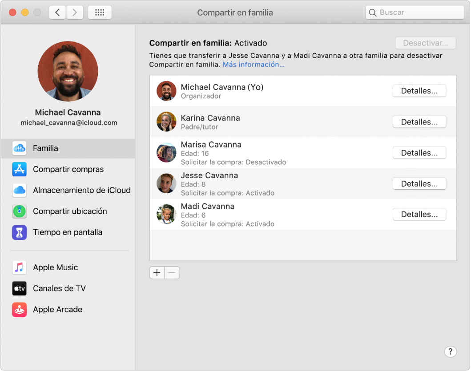This screenshot has height=371, width=471.
Task: Click the magnifier icon in search field
Action: tap(372, 12)
